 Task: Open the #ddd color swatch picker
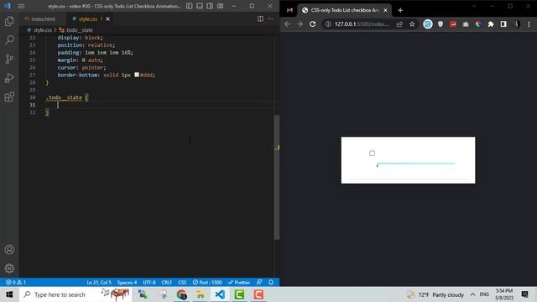[137, 75]
